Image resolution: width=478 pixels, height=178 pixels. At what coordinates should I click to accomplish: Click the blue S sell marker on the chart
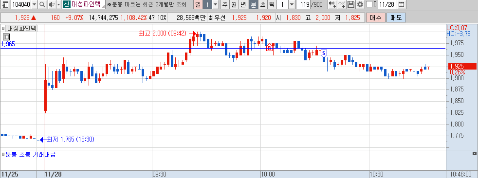(x=324, y=53)
